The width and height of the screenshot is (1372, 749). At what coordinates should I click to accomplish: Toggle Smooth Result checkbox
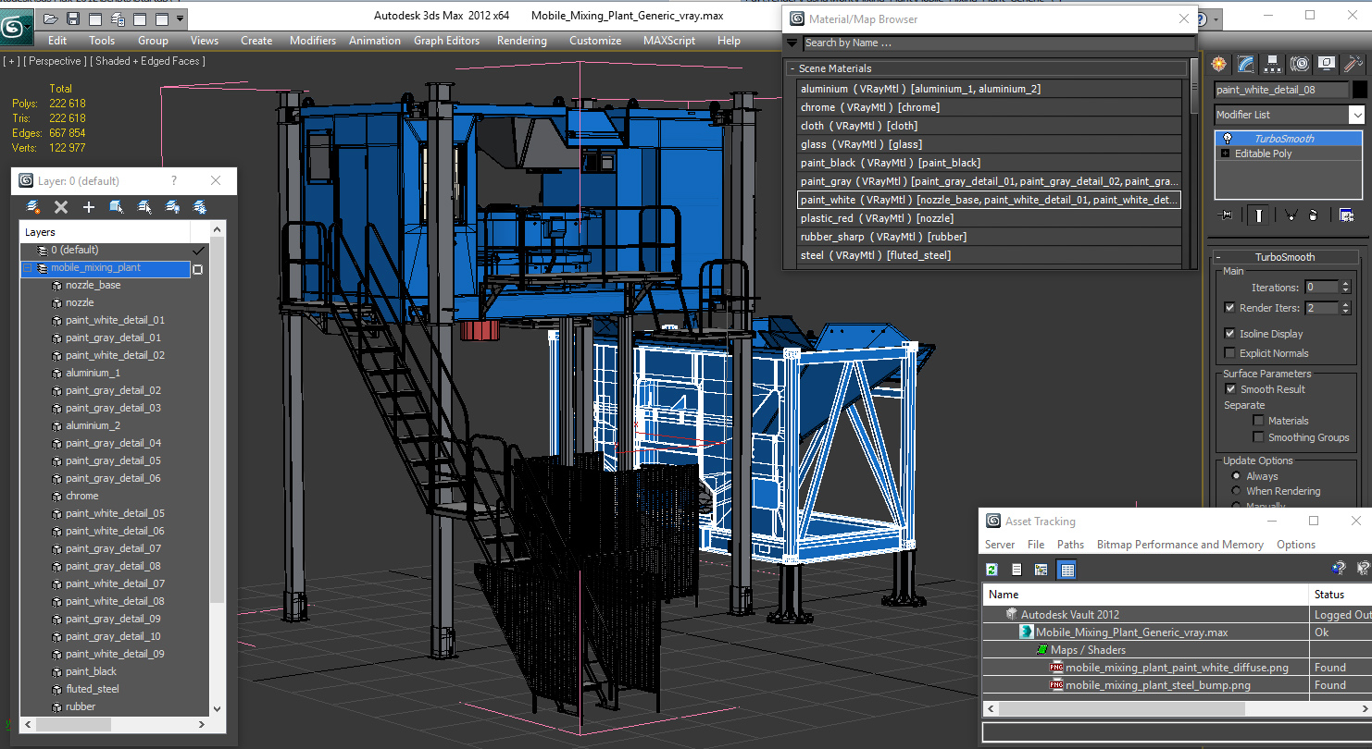(x=1230, y=389)
